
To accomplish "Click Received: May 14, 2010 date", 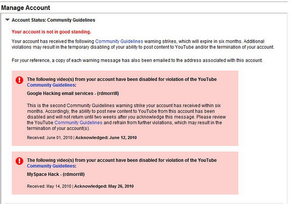I will point(49,186).
